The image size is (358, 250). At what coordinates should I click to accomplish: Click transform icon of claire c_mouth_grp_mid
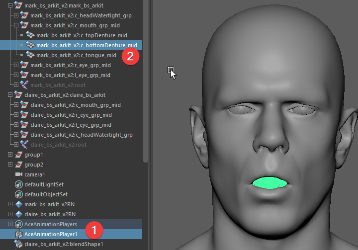[24, 104]
